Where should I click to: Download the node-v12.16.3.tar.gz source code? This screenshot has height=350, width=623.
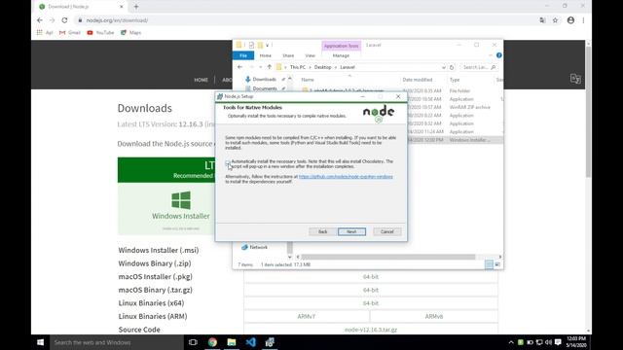pos(371,330)
